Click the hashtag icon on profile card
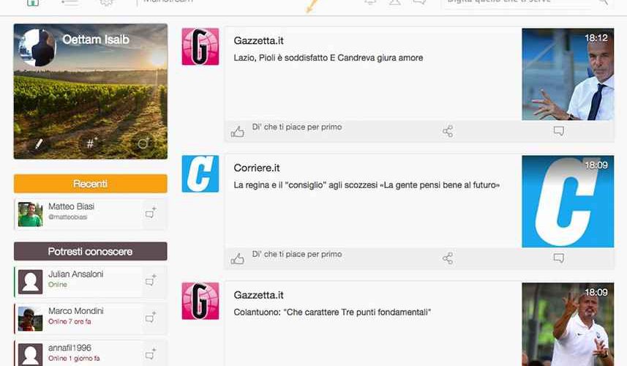This screenshot has height=366, width=627. tap(91, 143)
